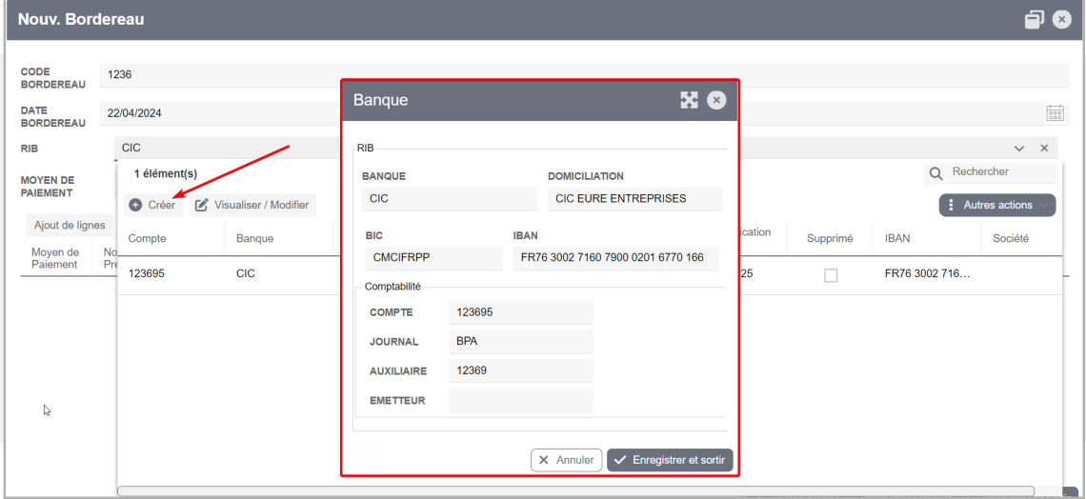Screen dimensions: 1086x499
Task: Click the BIC field CMCIFRPP
Action: tap(433, 258)
